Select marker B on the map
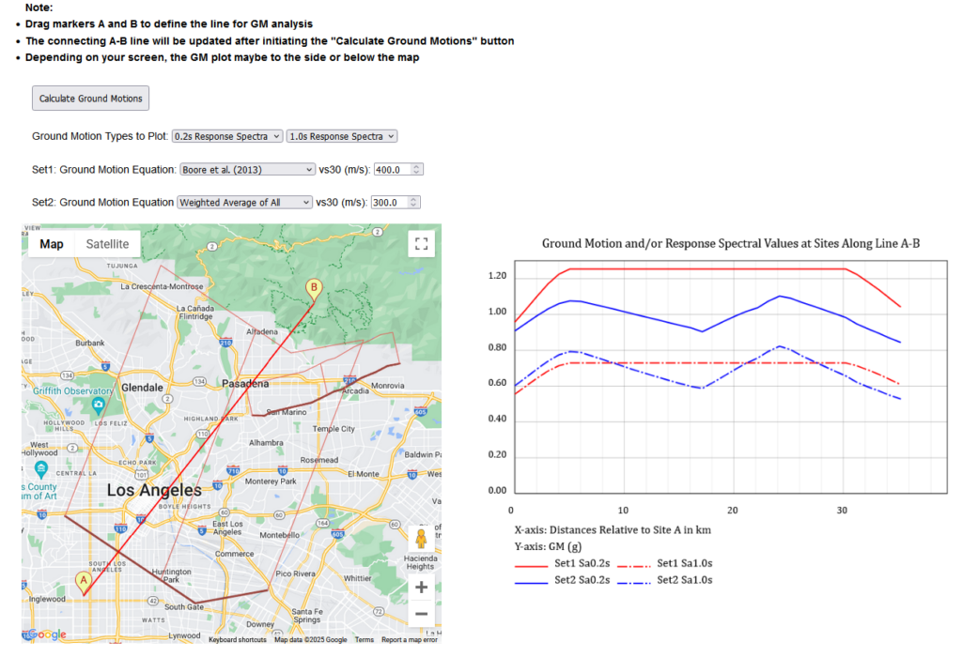 tap(314, 289)
